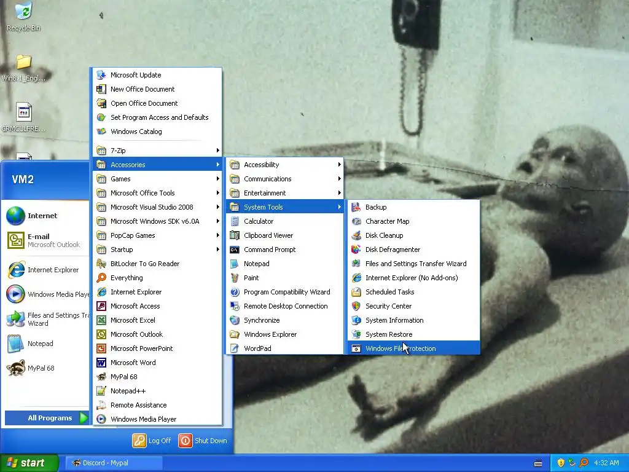Open Internet Explorer in All Programs list
Screen dimensions: 629x472
(157, 292)
